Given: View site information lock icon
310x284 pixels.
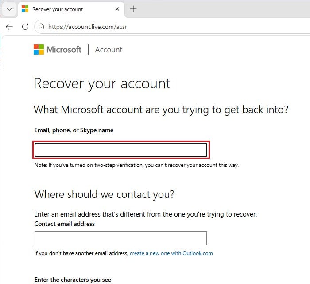Looking at the screenshot, I should coord(41,26).
